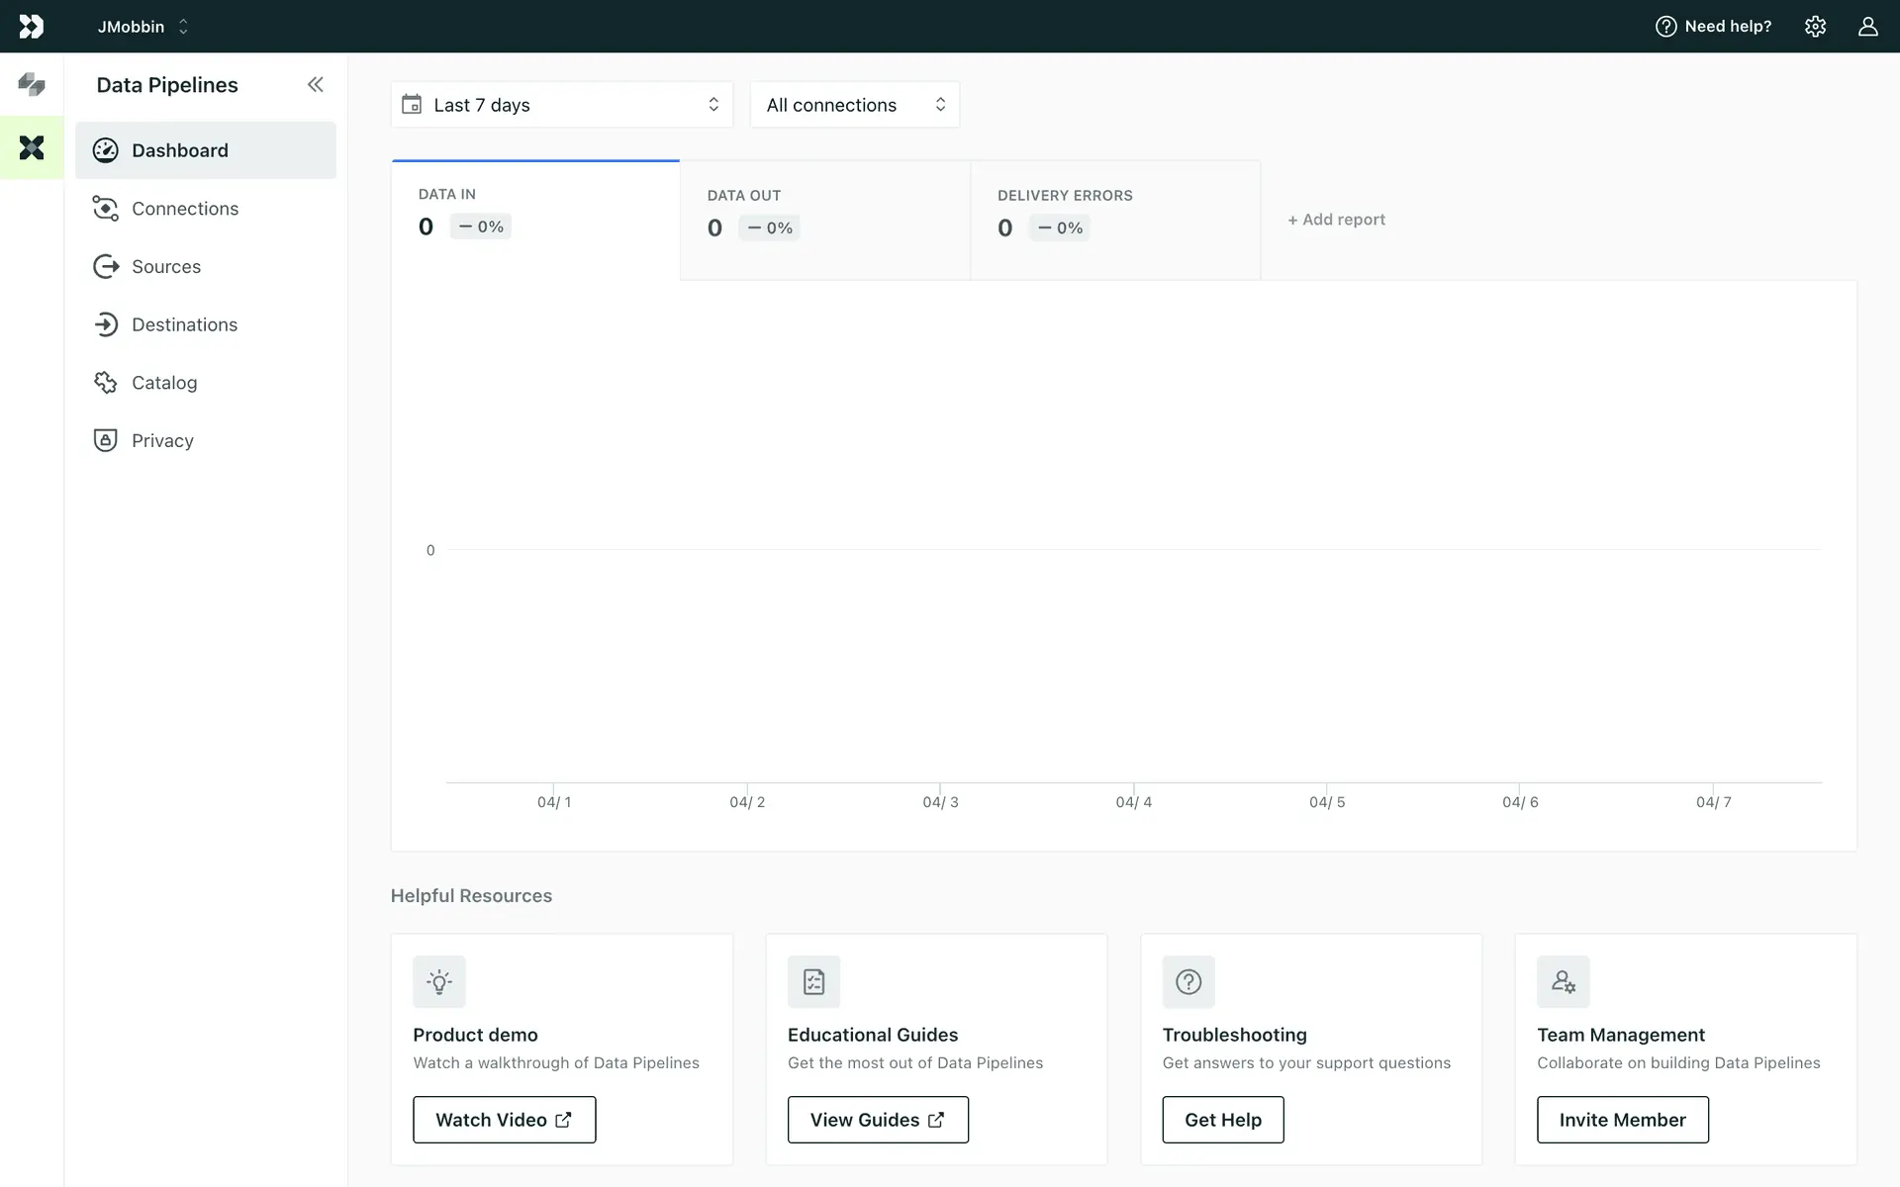Collapse the Data Pipelines sidebar
Screen dimensions: 1900x1187
click(315, 85)
